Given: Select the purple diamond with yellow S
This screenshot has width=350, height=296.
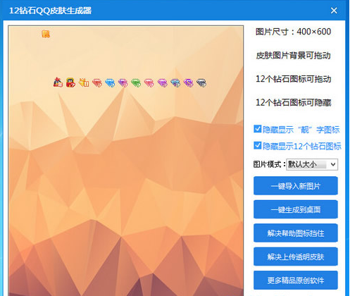Looking at the screenshot, I should click(x=188, y=83).
